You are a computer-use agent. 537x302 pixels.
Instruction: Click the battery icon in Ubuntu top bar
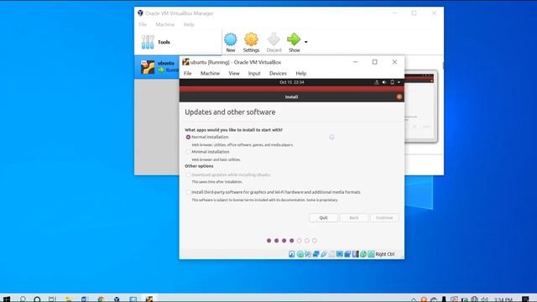392,82
